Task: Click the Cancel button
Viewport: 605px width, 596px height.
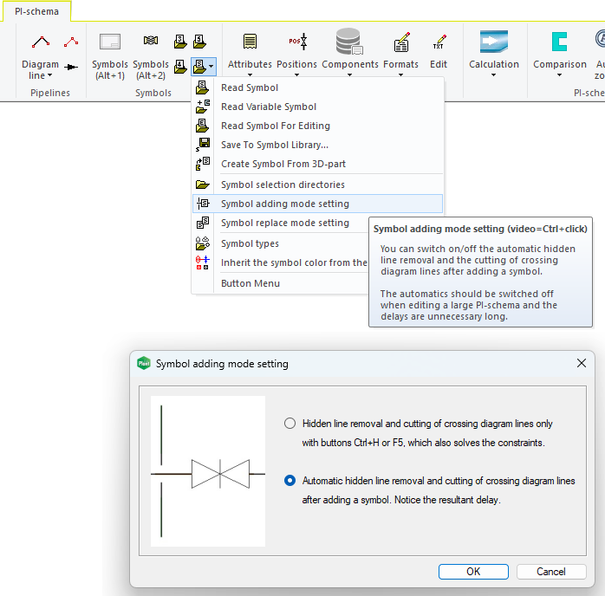Action: click(550, 572)
